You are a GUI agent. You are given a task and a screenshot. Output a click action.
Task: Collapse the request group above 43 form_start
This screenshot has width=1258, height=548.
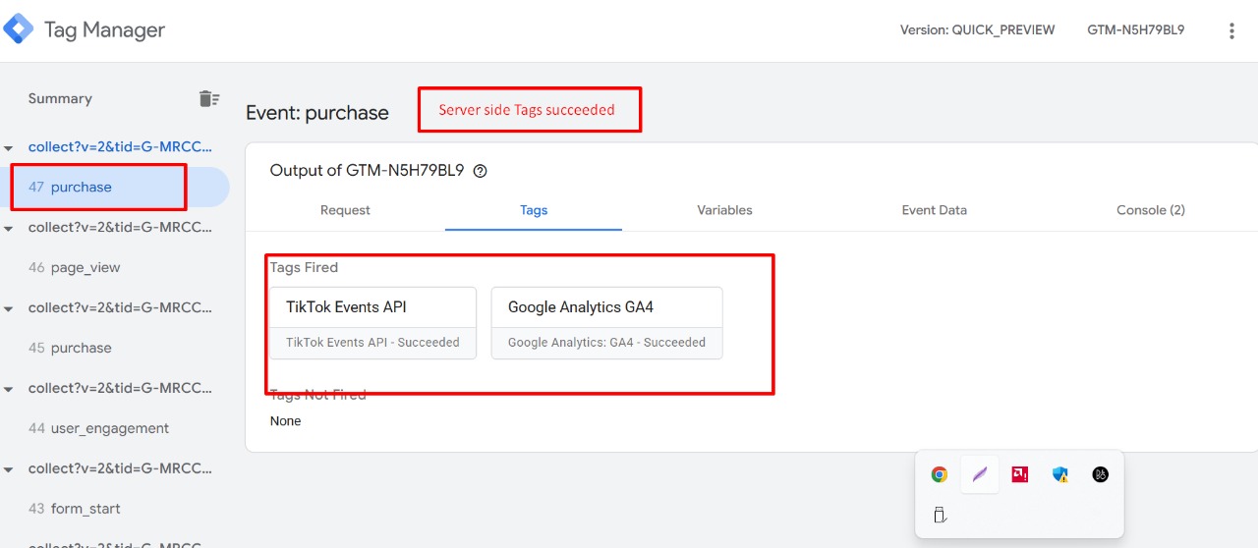click(9, 469)
